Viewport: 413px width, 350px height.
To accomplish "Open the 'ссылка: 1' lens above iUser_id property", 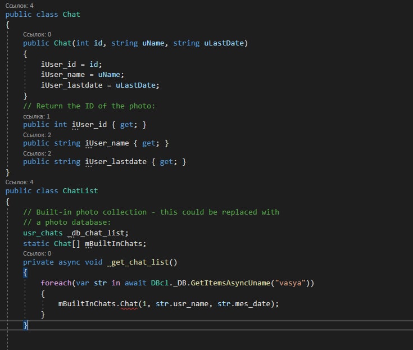I will click(x=37, y=116).
